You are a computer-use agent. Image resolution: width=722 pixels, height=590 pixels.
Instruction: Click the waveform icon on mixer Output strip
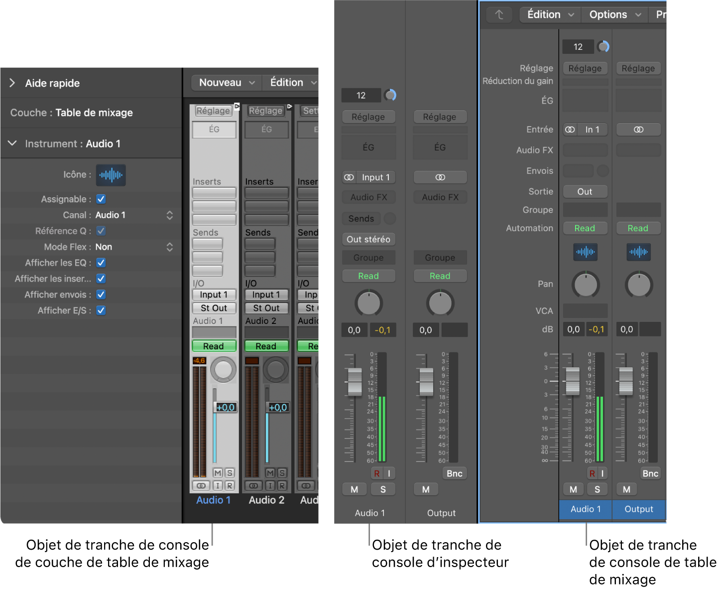(x=638, y=252)
